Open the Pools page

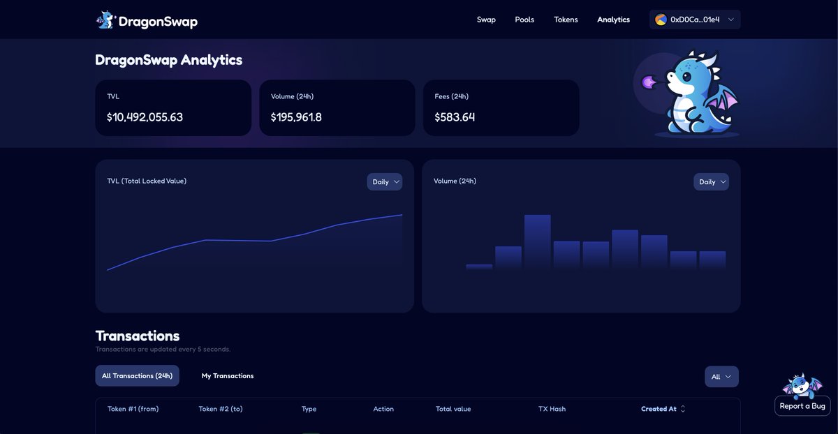[x=524, y=20]
